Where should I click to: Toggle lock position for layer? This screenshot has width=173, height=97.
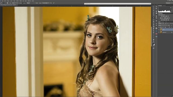pyautogui.click(x=164, y=27)
